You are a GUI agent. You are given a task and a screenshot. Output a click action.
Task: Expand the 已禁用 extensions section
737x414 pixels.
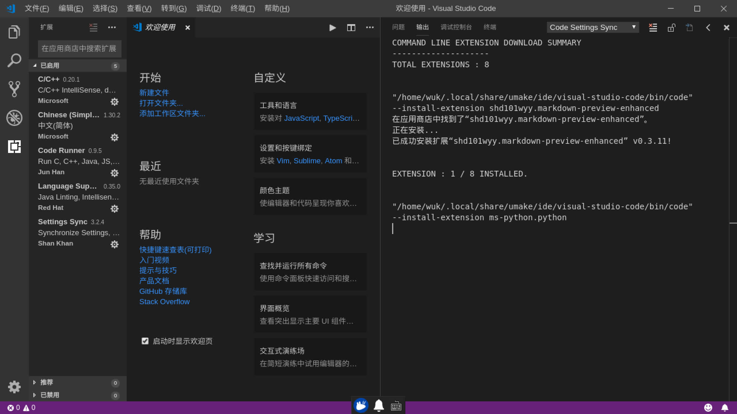(x=50, y=395)
